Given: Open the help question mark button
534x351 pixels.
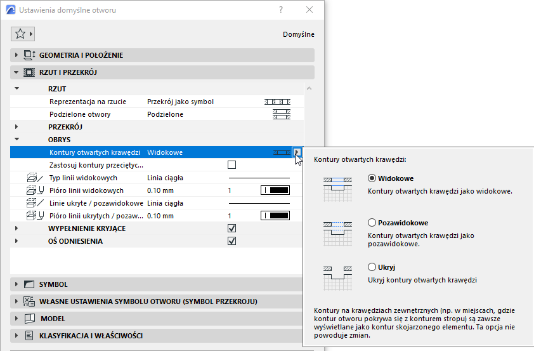Looking at the screenshot, I should 280,10.
